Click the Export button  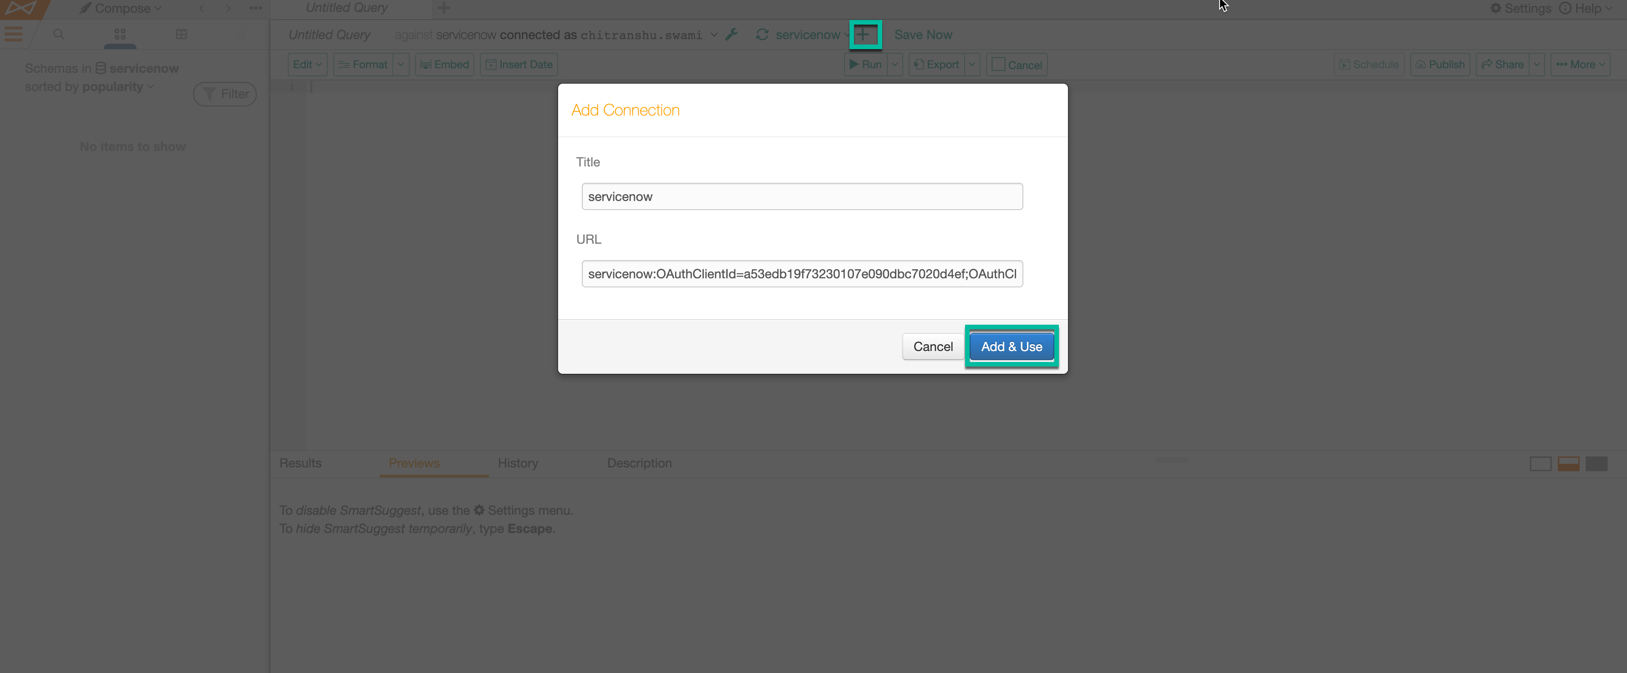936,64
